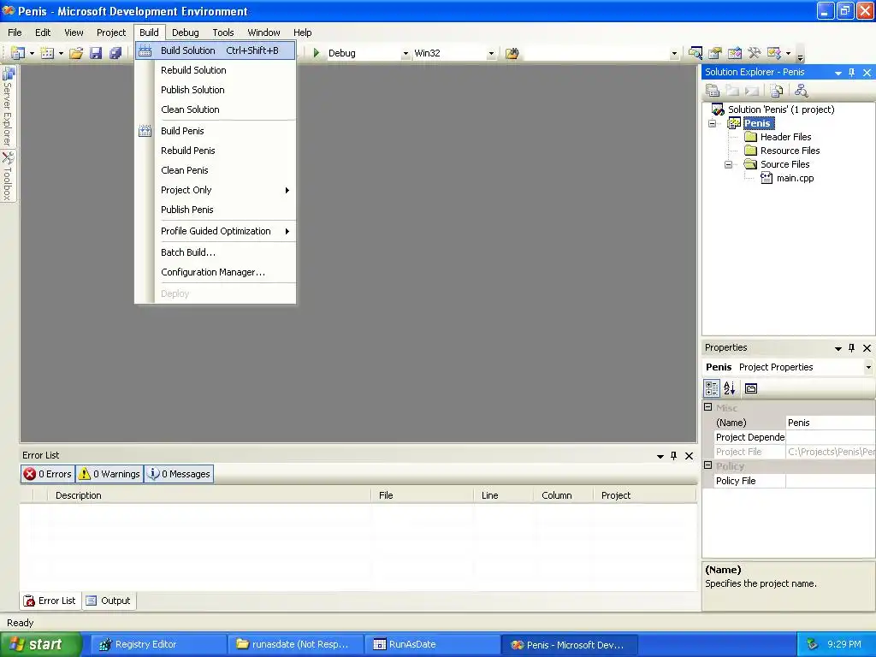
Task: Select Publish Solution menu entry
Action: click(x=215, y=89)
